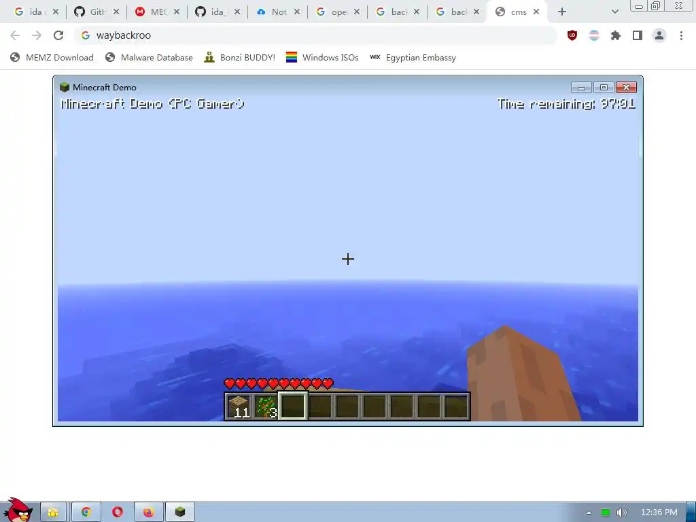Open the 12:36 PM system clock

[x=659, y=512]
